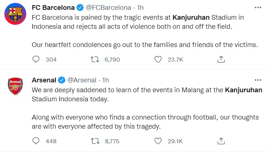The width and height of the screenshot is (268, 156).
Task: Click FC Barcelona's verified badge
Action: click(80, 8)
